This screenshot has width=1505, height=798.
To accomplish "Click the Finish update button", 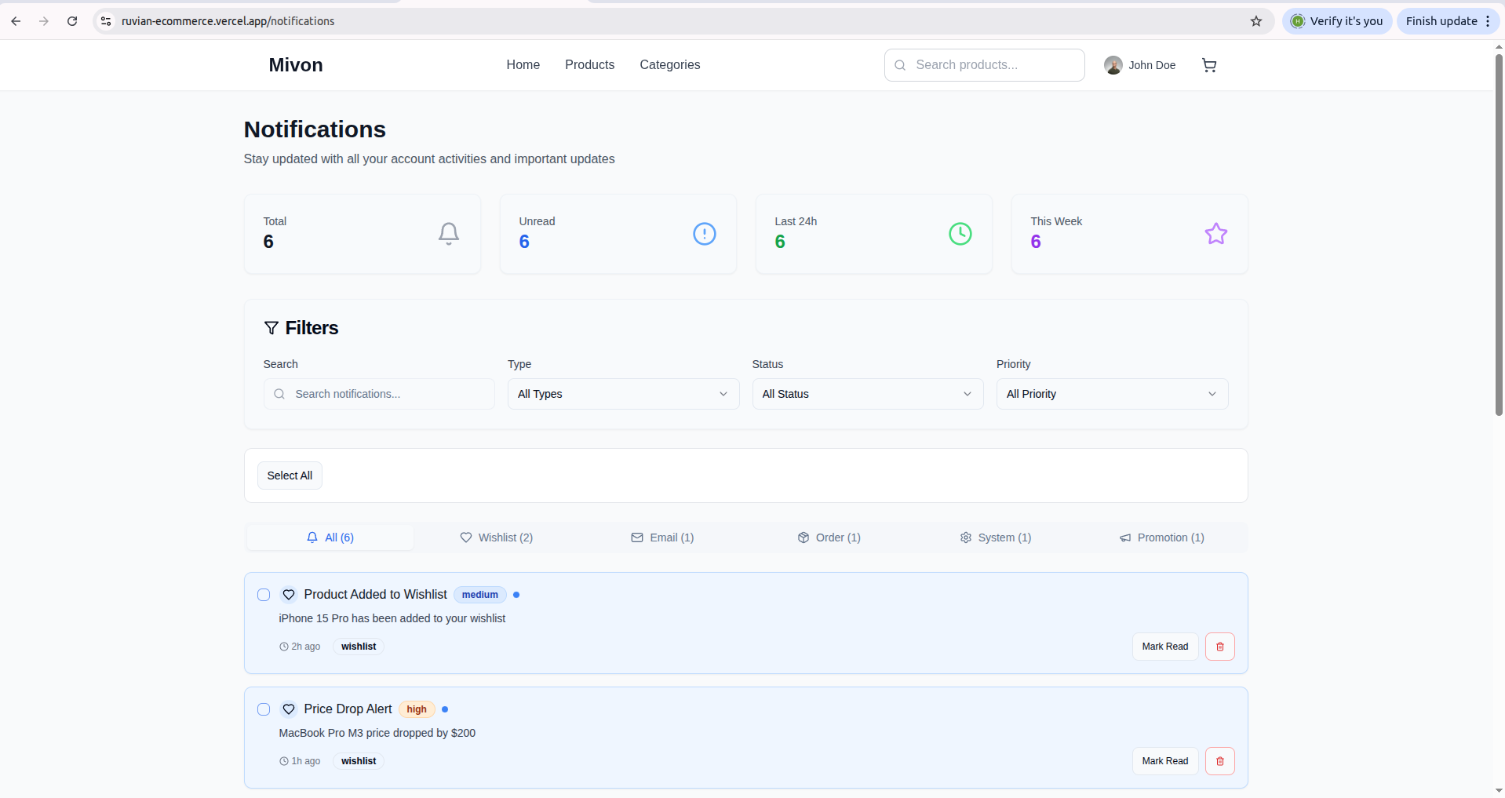I will coord(1448,21).
